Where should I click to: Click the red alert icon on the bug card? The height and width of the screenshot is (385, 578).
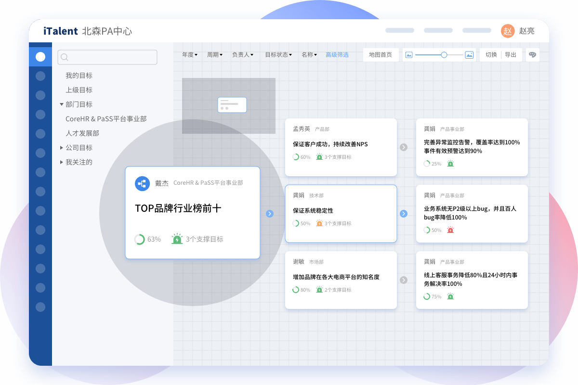click(450, 230)
